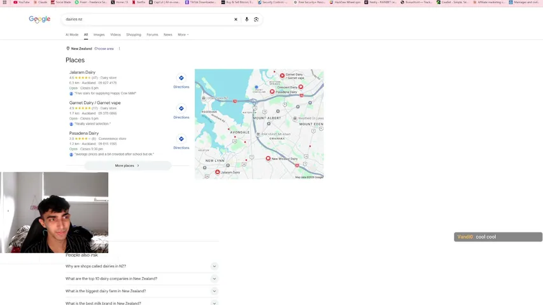Clear the search query with X
The width and height of the screenshot is (543, 305).
(236, 19)
